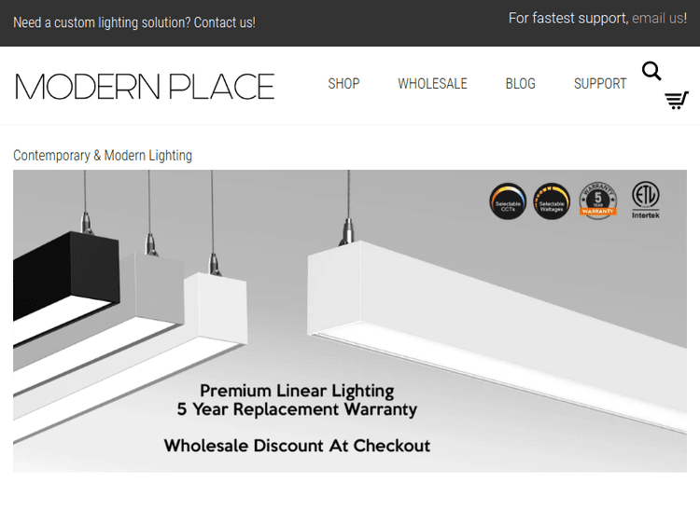The image size is (700, 525).
Task: Click the Selectable Wattages badge
Action: pyautogui.click(x=552, y=200)
